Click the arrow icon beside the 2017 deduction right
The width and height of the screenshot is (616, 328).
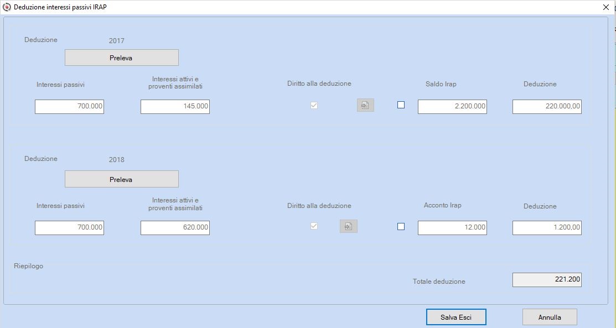(x=365, y=105)
